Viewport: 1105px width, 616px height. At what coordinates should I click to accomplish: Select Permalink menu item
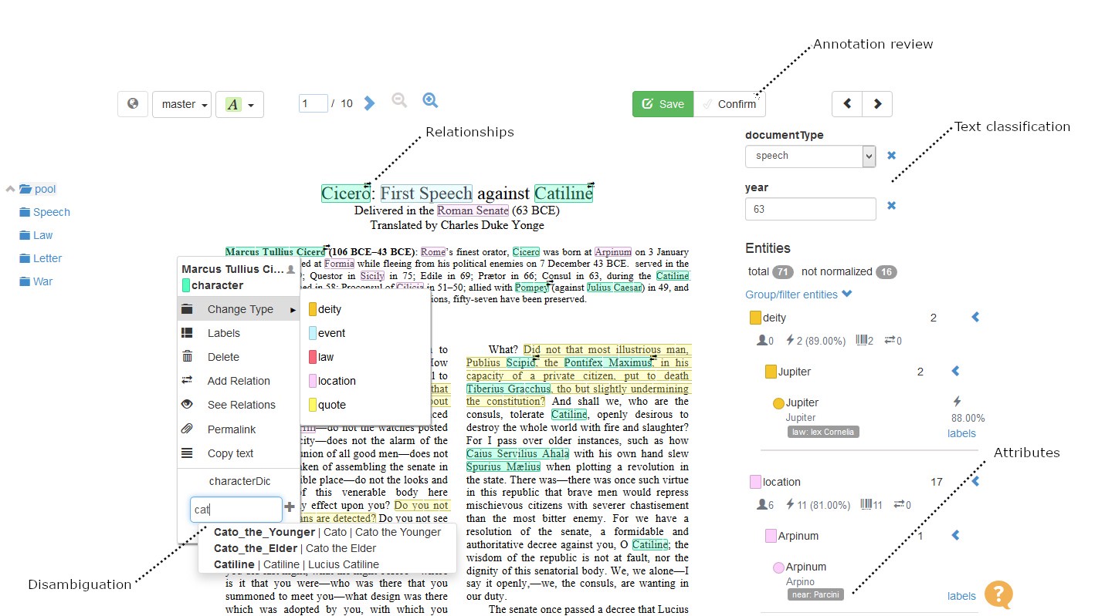point(239,429)
